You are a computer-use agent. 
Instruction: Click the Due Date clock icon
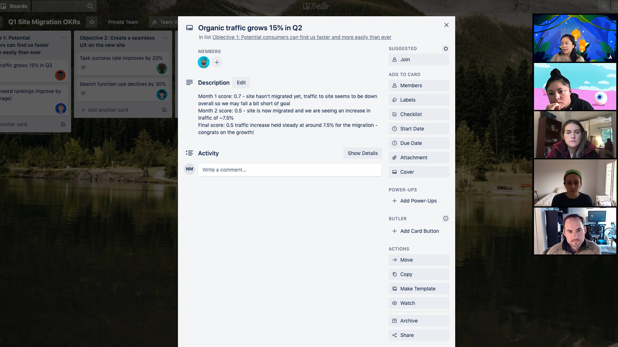point(394,143)
